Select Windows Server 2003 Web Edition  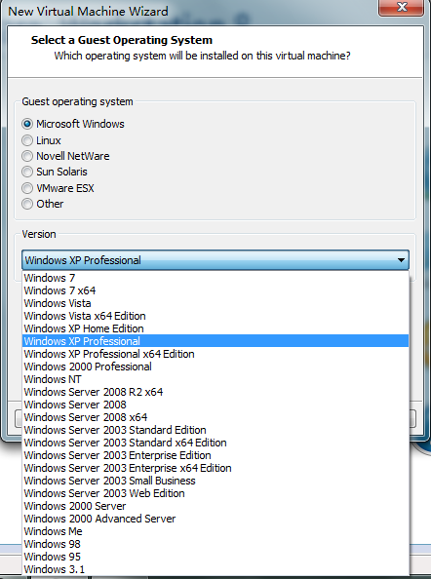click(x=215, y=493)
